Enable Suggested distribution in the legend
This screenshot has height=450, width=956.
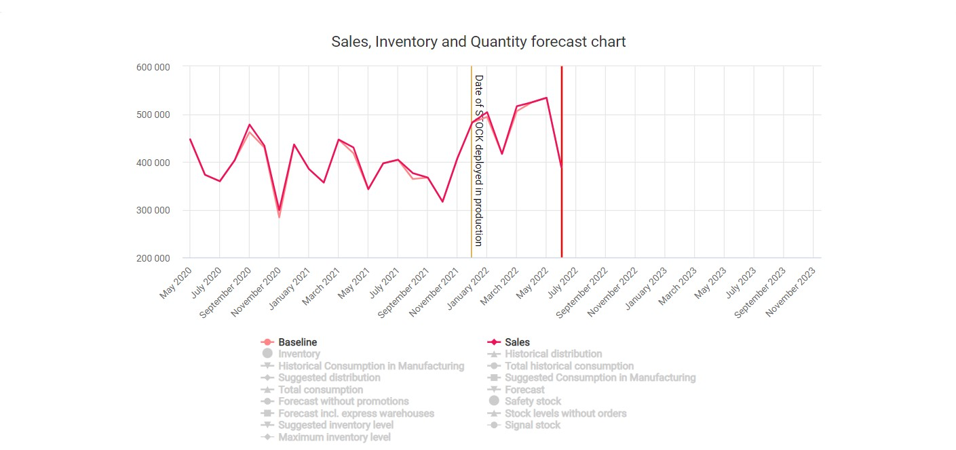click(x=329, y=377)
